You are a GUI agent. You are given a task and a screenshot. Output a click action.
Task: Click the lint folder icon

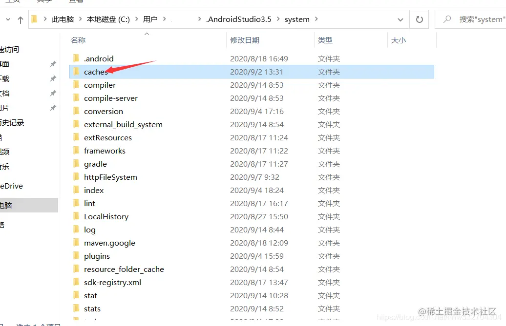point(76,203)
